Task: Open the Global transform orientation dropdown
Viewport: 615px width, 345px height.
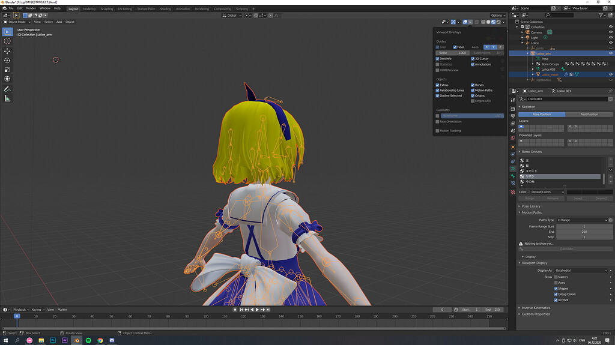Action: click(x=232, y=15)
